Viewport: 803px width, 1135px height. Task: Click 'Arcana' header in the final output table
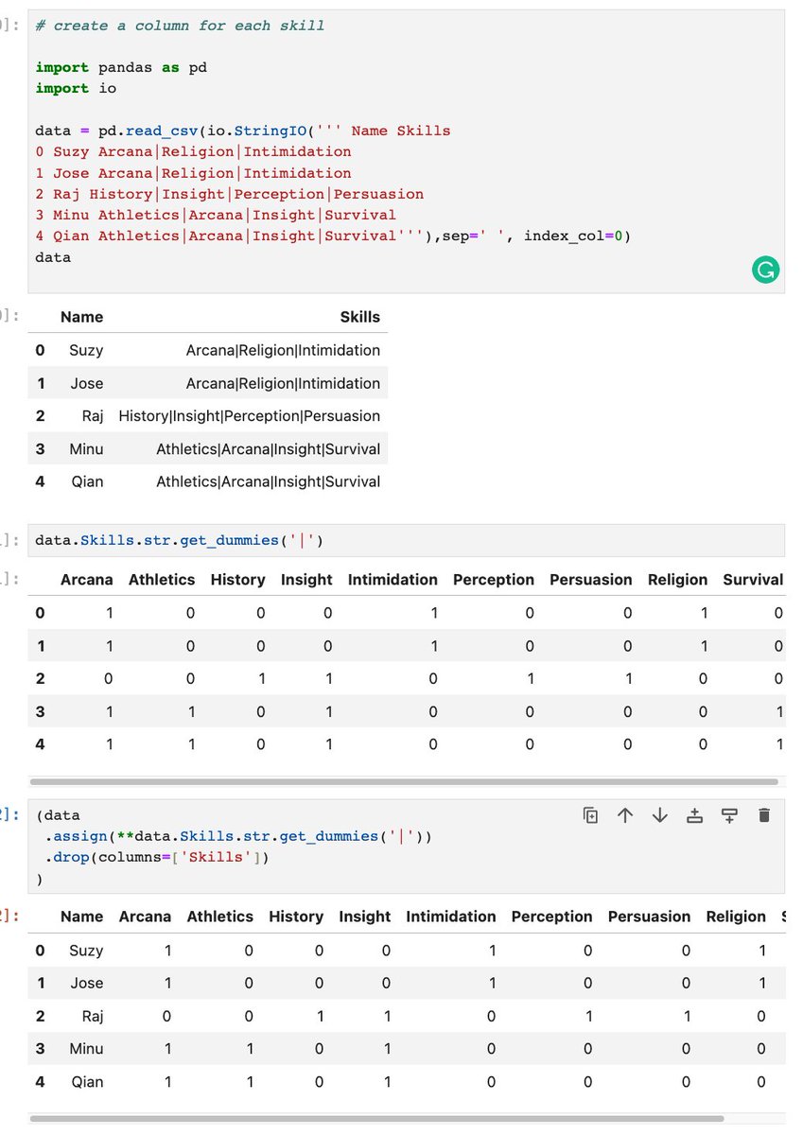pos(145,917)
